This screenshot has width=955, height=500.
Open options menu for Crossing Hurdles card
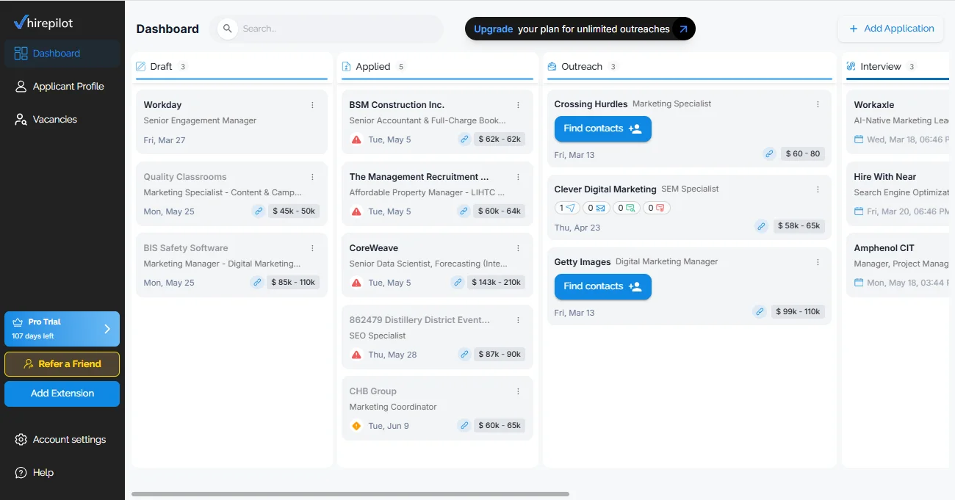click(818, 104)
